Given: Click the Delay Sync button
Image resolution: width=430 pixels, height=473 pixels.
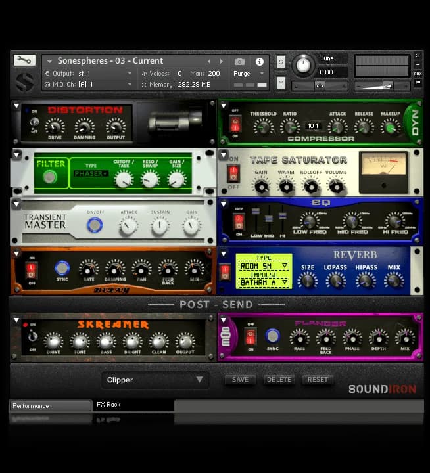Looking at the screenshot, I should tap(62, 267).
